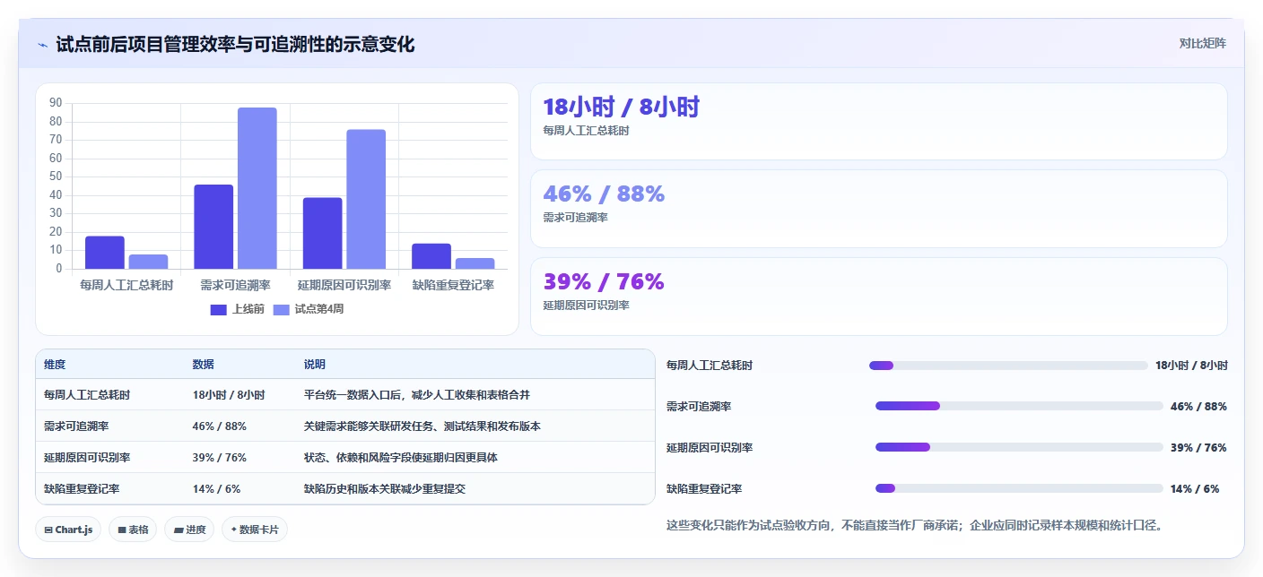Click chart axis label 缺陷重复登记率
This screenshot has height=577, width=1263.
coord(453,285)
